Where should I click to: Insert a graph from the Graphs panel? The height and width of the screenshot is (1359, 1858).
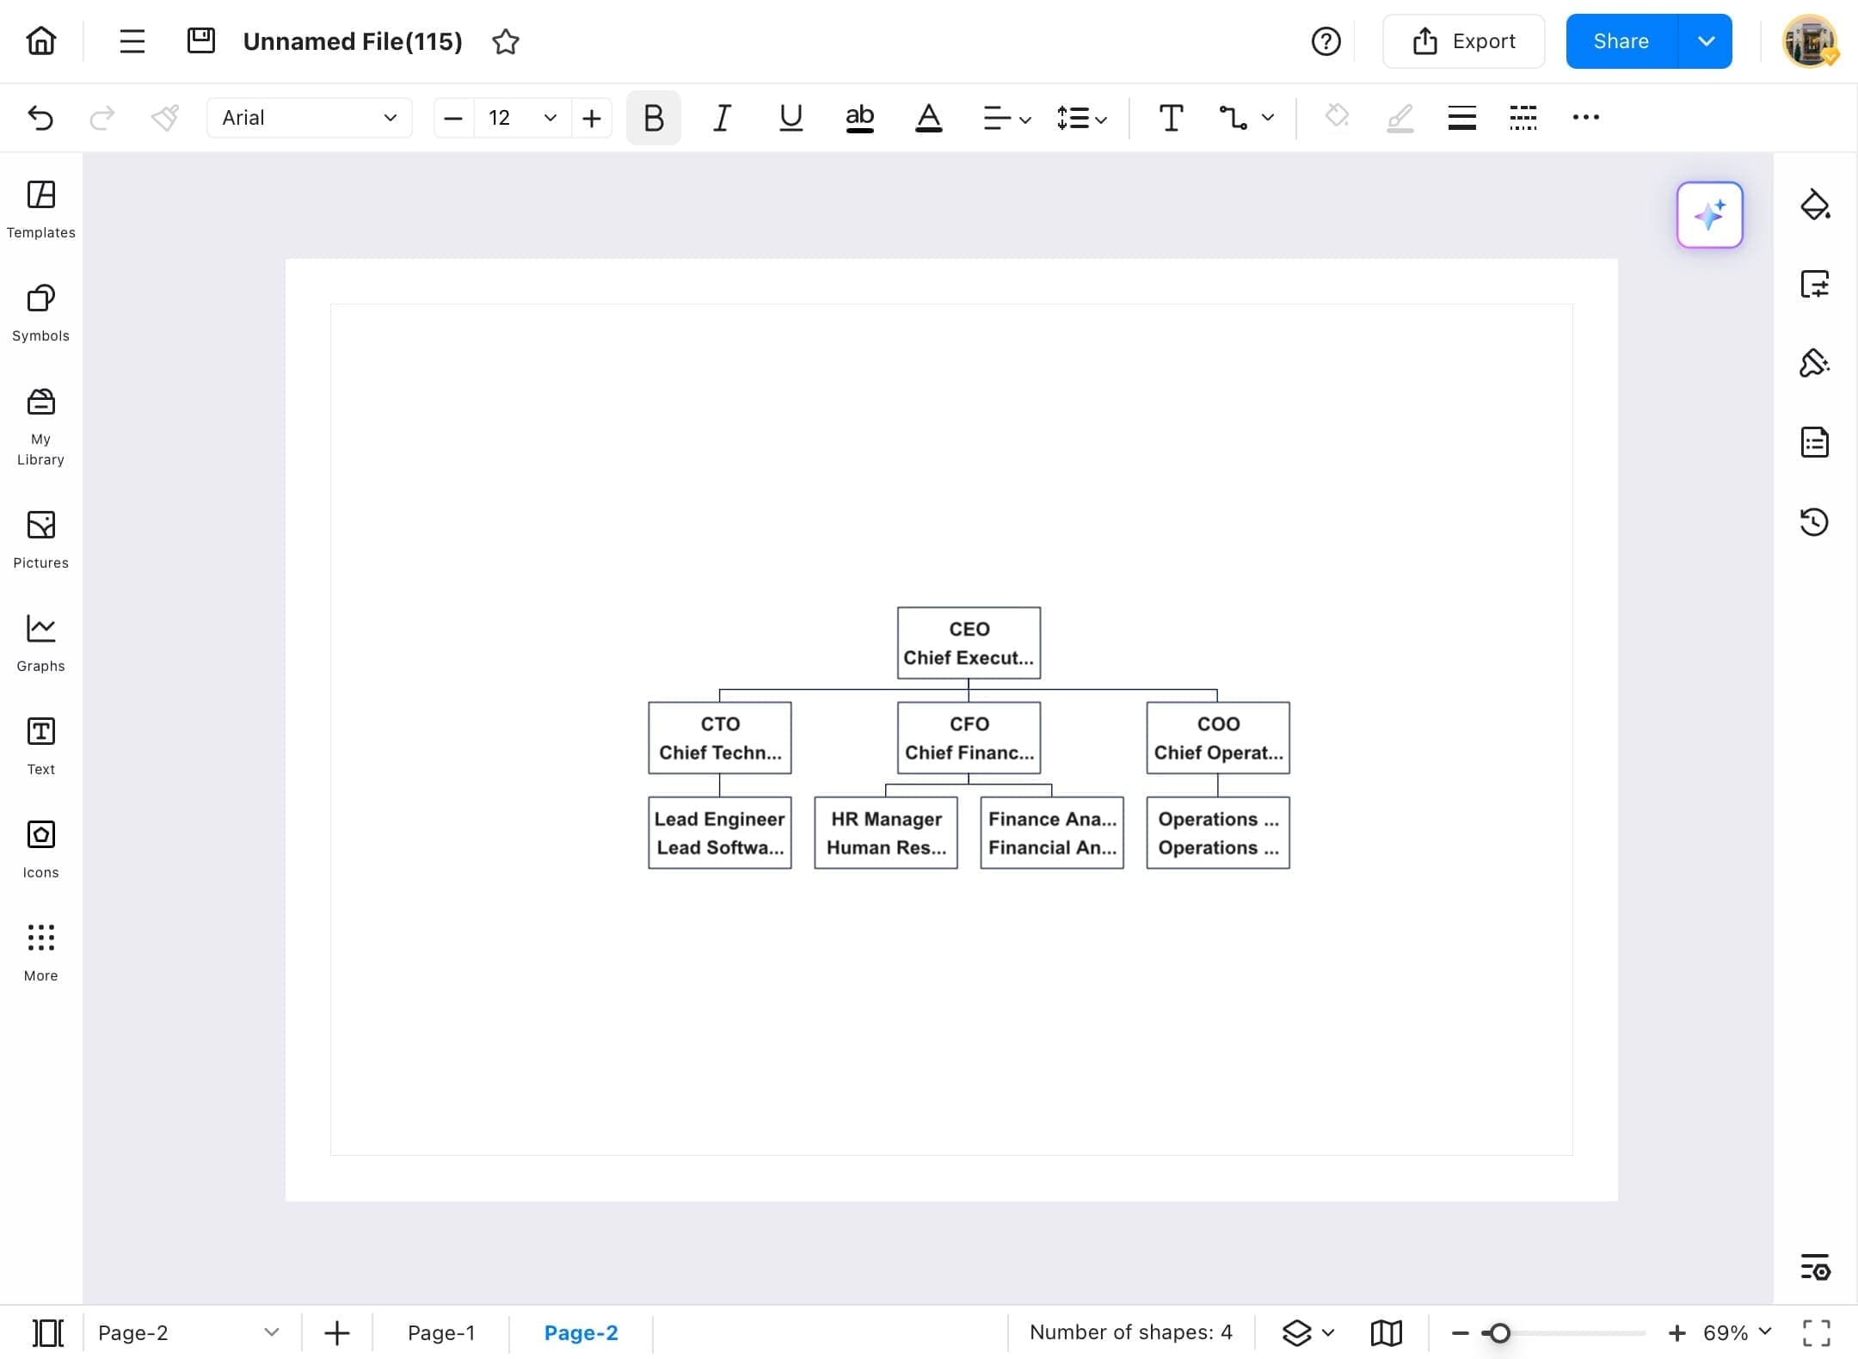40,641
